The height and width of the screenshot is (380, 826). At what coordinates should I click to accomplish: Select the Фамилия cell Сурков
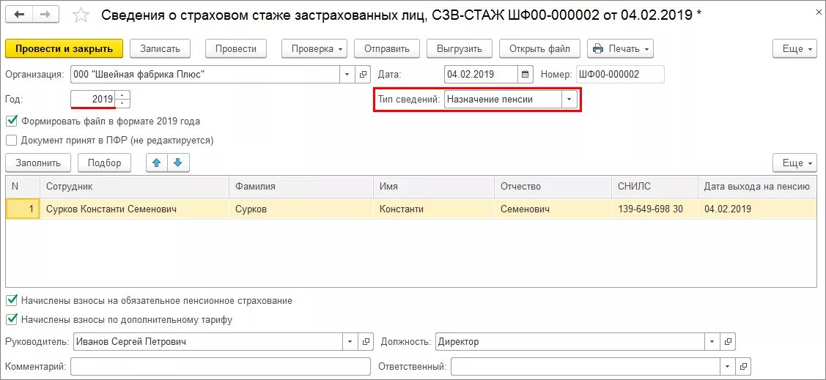(x=301, y=209)
